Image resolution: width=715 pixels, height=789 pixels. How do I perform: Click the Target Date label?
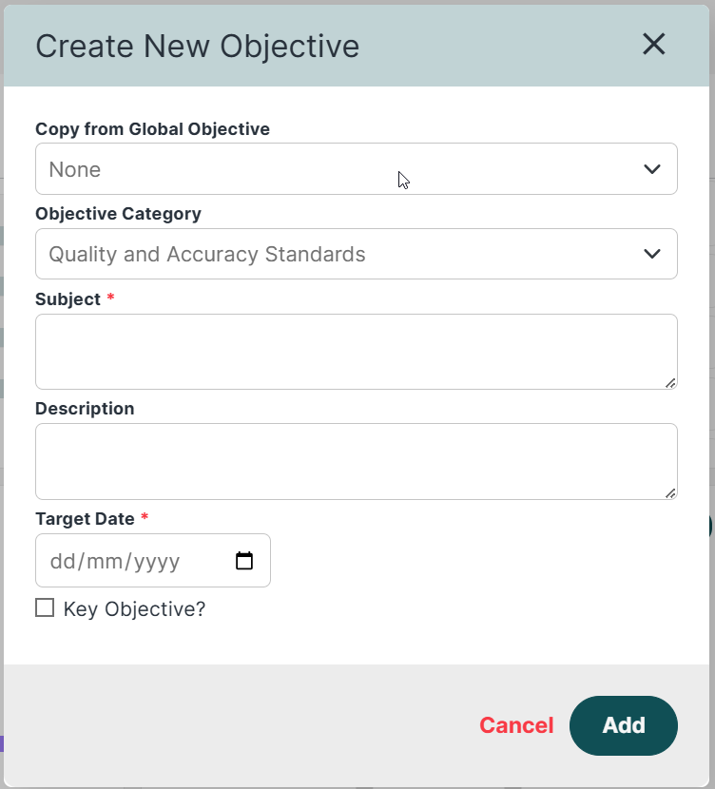(85, 519)
